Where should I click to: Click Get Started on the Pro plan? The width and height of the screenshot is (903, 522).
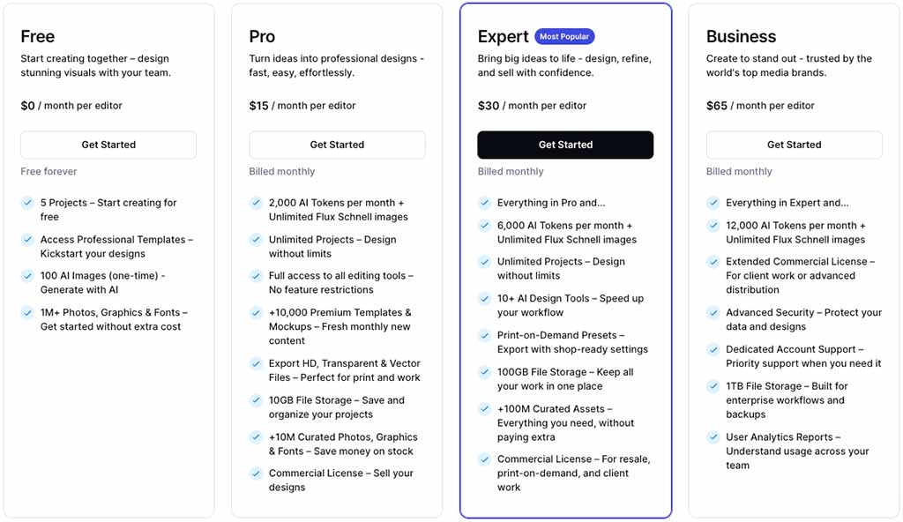pos(337,145)
